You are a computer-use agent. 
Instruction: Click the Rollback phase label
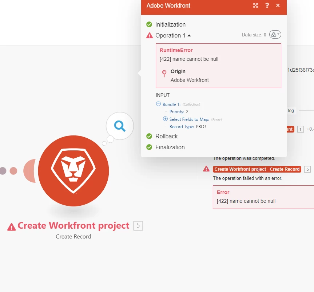pyautogui.click(x=166, y=136)
